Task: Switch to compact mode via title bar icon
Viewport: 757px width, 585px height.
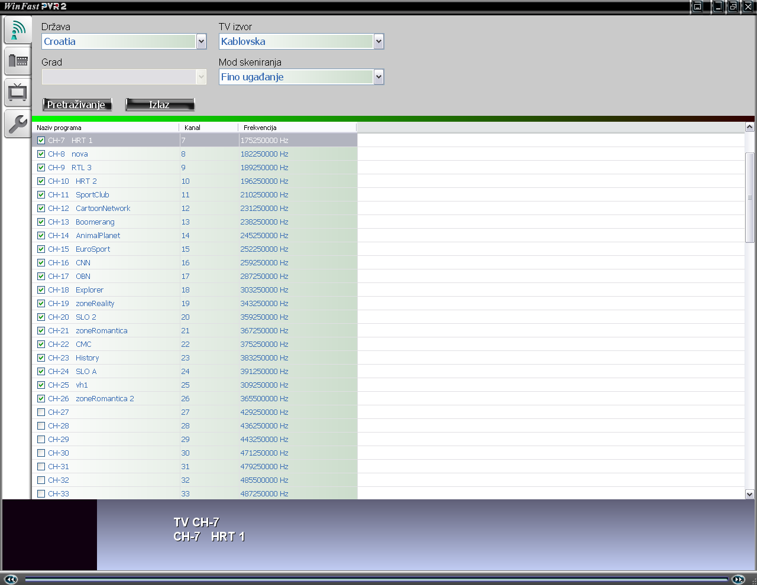Action: click(698, 6)
